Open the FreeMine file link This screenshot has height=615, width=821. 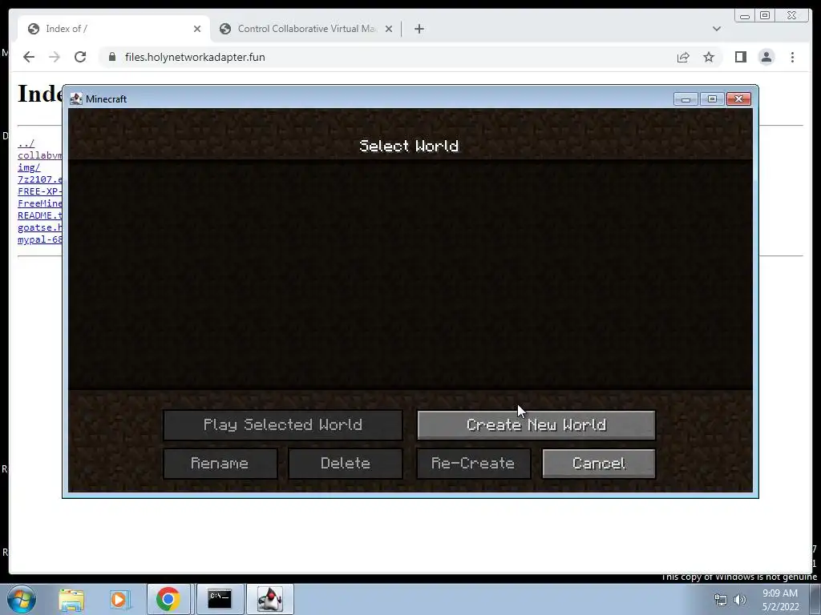click(x=40, y=203)
